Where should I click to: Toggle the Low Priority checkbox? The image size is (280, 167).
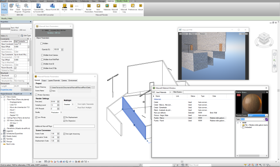[36, 117]
